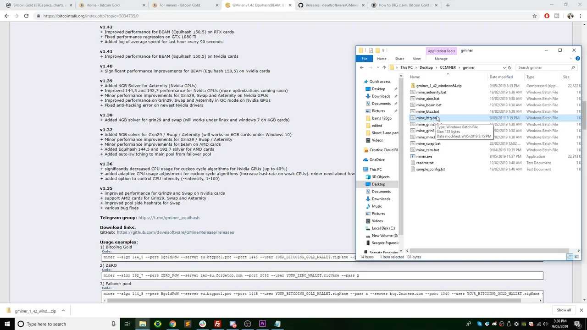The height and width of the screenshot is (330, 587).
Task: Open the new browser tab button
Action: pyautogui.click(x=448, y=5)
